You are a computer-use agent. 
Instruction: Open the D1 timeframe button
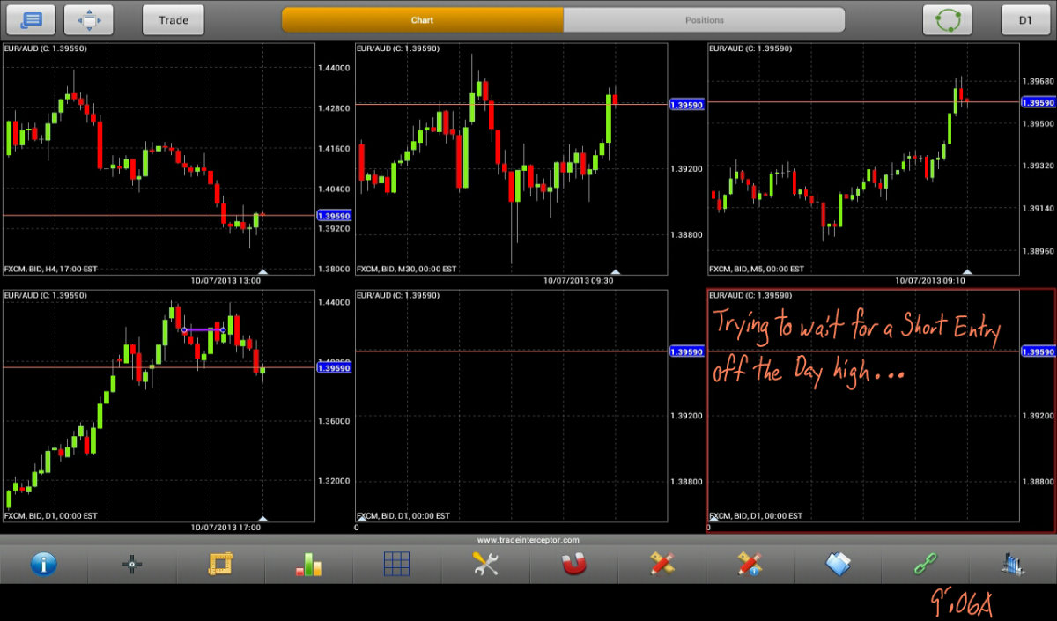tap(1025, 19)
